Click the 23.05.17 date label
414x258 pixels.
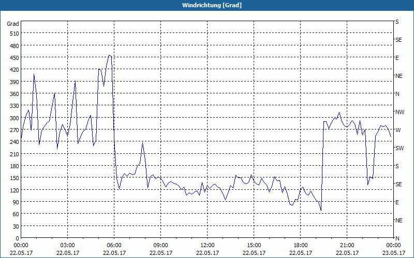point(394,253)
